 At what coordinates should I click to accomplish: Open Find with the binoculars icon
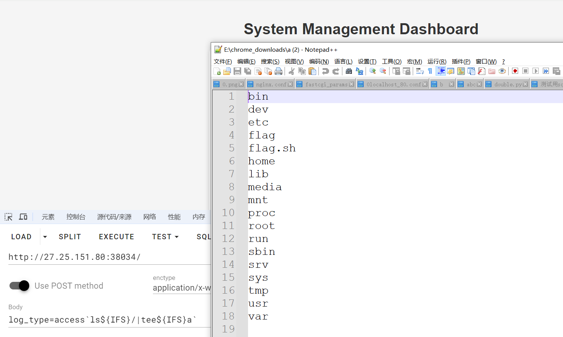coord(348,71)
